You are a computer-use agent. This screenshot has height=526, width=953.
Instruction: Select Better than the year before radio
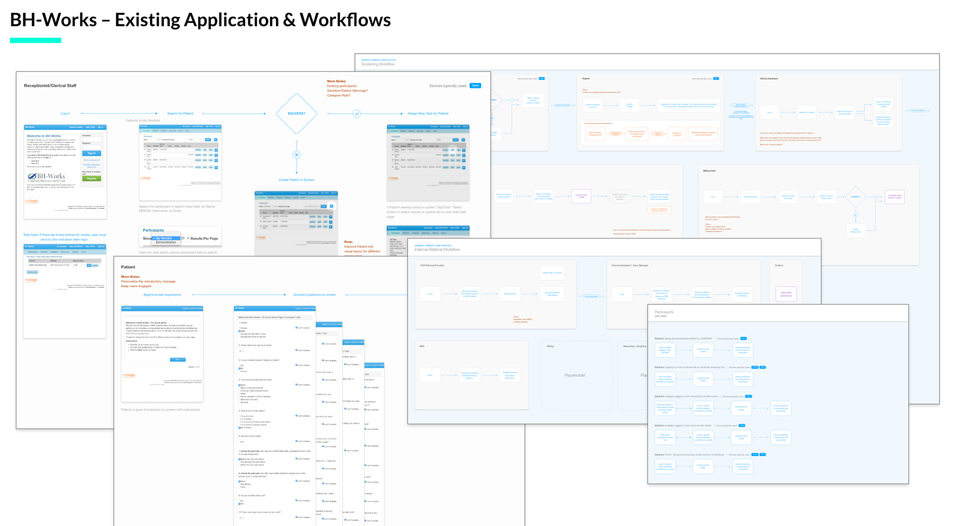(x=240, y=460)
